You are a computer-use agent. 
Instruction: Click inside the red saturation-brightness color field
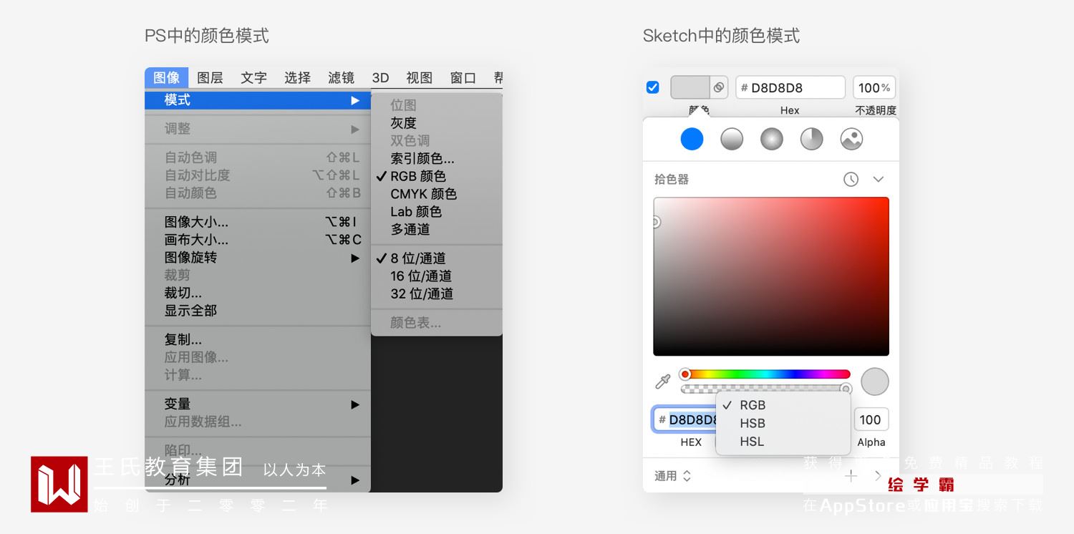771,276
